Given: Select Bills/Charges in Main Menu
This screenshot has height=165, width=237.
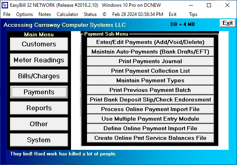Looking at the screenshot, I should pyautogui.click(x=39, y=76).
